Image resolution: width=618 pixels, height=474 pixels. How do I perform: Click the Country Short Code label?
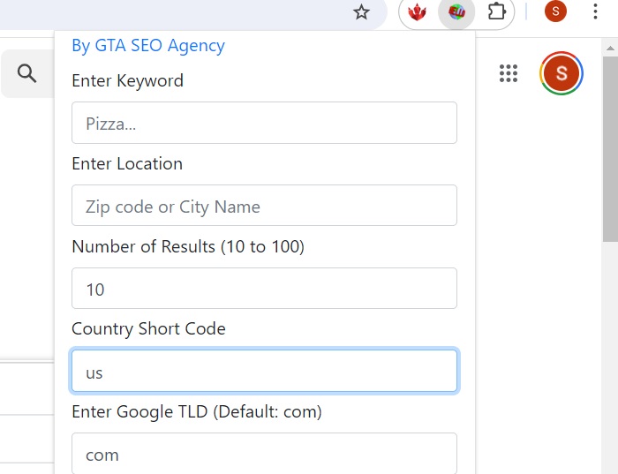pos(148,329)
